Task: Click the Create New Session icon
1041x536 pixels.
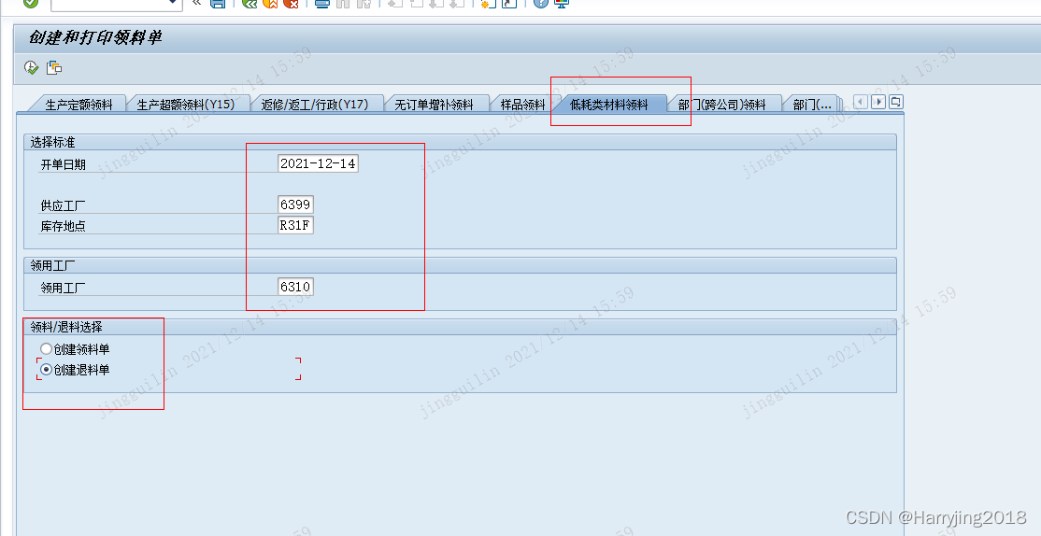Action: tap(489, 3)
